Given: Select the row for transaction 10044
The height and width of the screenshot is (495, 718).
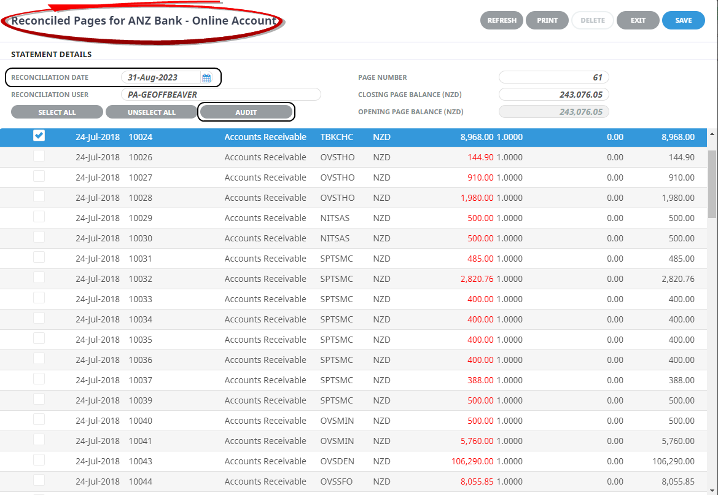Looking at the screenshot, I should click(x=265, y=481).
